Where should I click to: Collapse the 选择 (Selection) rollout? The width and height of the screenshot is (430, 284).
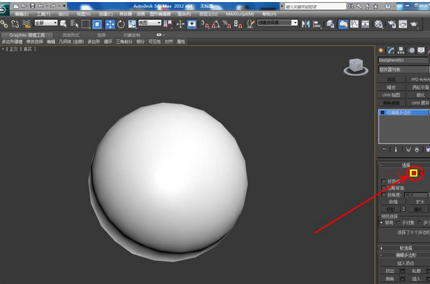(405, 165)
